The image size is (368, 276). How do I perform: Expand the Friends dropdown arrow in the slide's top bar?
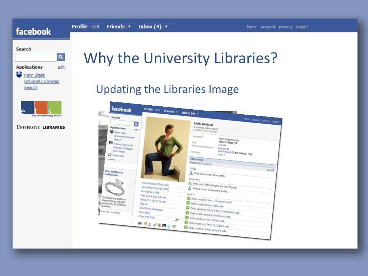129,27
